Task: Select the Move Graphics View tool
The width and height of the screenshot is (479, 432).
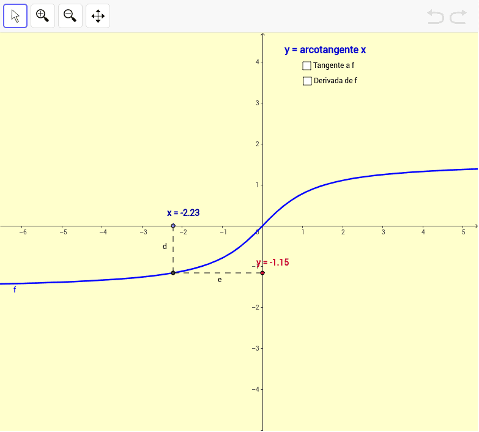Action: pyautogui.click(x=98, y=16)
